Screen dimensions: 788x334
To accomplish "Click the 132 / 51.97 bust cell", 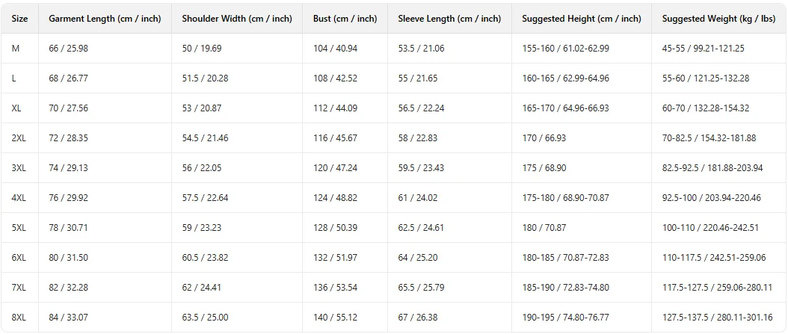I will pos(335,258).
